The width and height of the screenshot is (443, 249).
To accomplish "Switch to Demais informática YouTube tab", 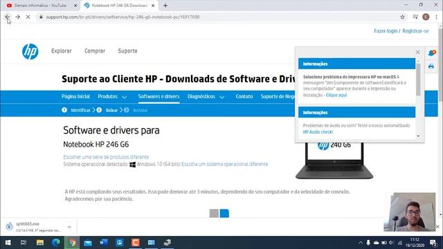I will pos(40,6).
